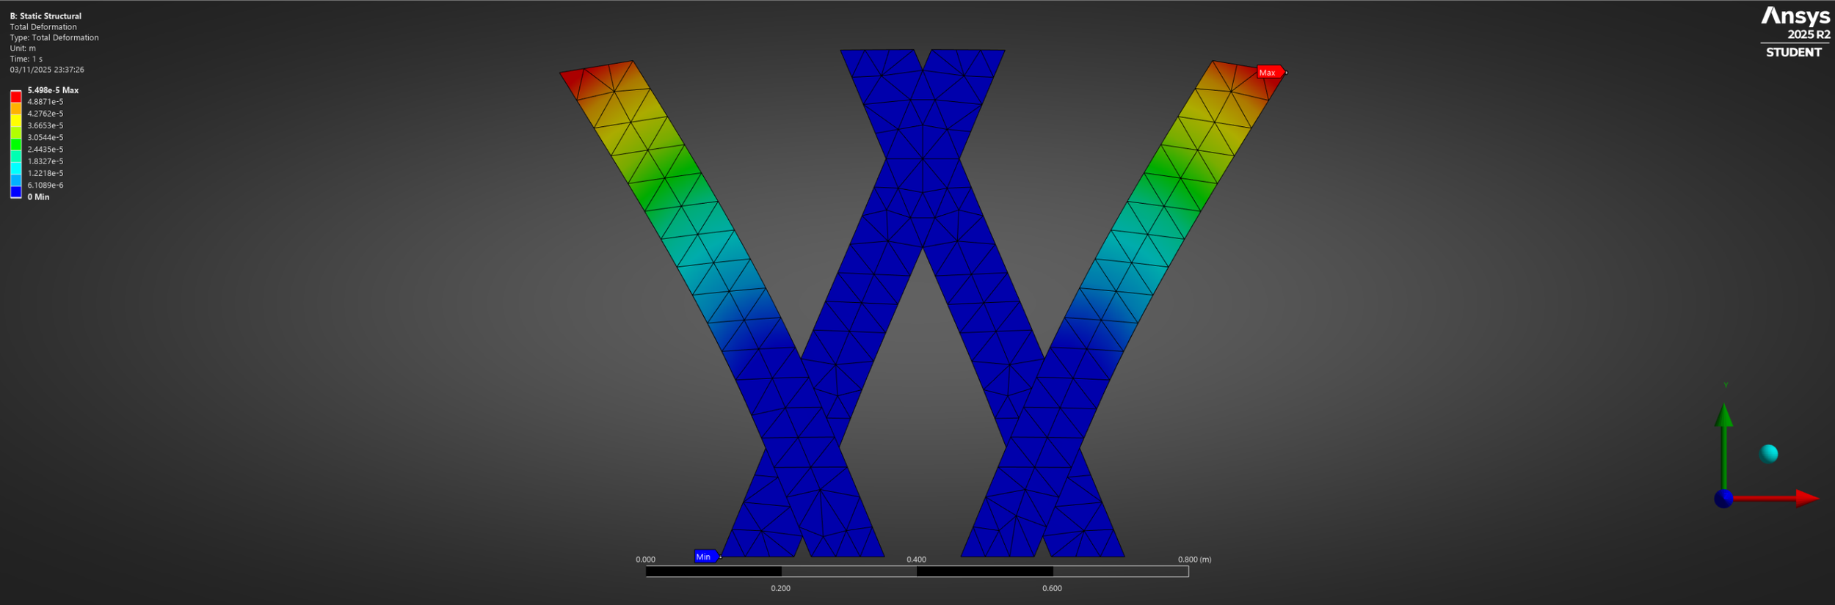Click the cyan isometric-view ball near triad
The image size is (1835, 605).
click(1769, 454)
